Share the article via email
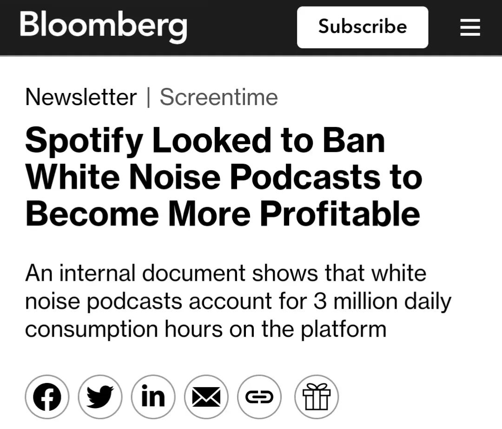502x429 pixels. [206, 397]
